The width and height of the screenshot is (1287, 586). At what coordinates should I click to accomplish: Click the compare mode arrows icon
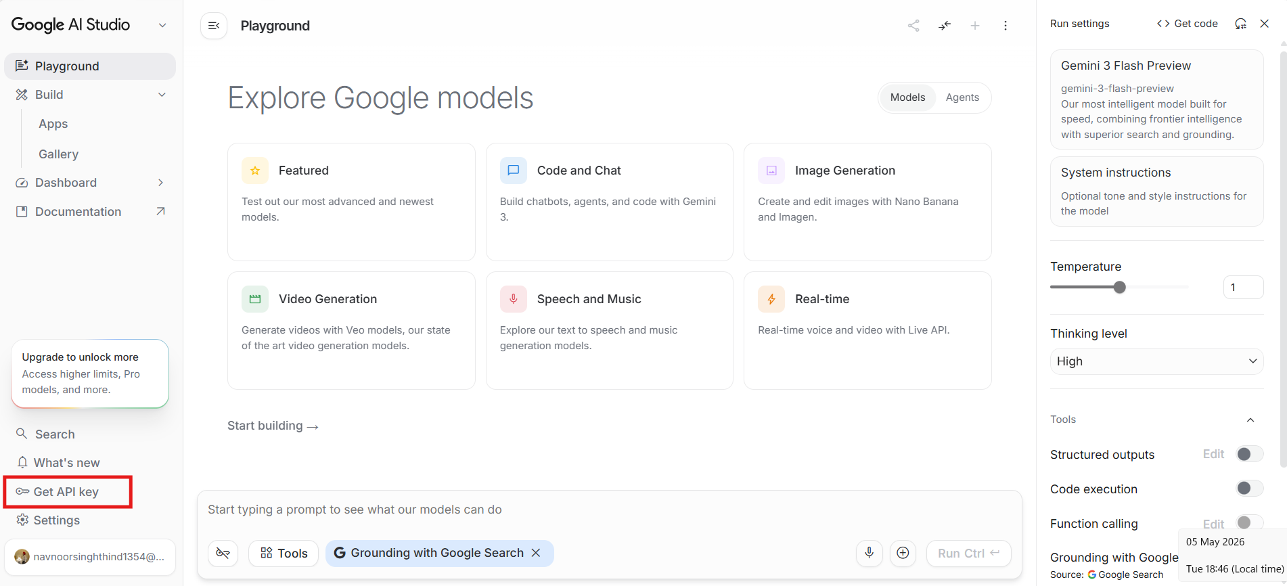(x=945, y=26)
